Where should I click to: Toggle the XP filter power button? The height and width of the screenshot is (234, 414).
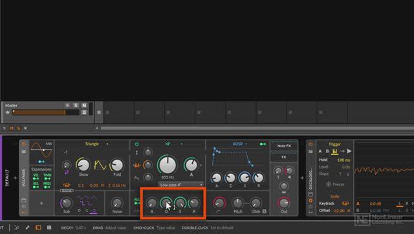[136, 144]
